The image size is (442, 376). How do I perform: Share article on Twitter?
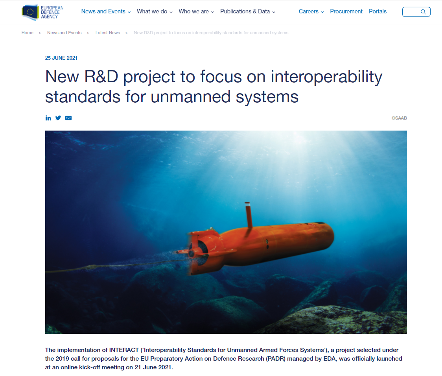coord(58,118)
